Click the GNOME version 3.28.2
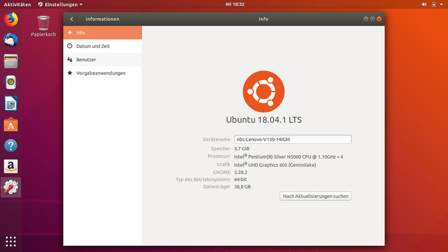 click(x=240, y=172)
